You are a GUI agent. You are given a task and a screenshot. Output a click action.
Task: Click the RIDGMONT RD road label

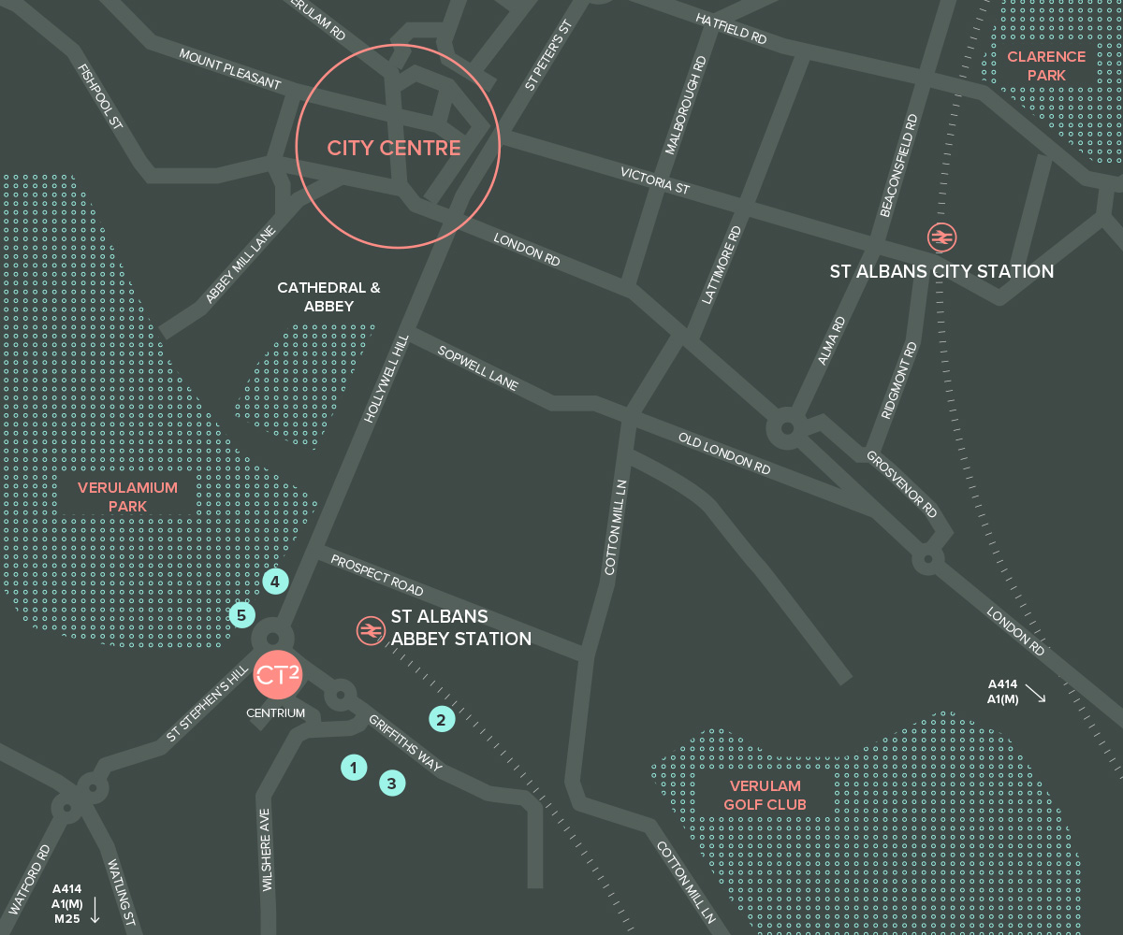tap(899, 381)
